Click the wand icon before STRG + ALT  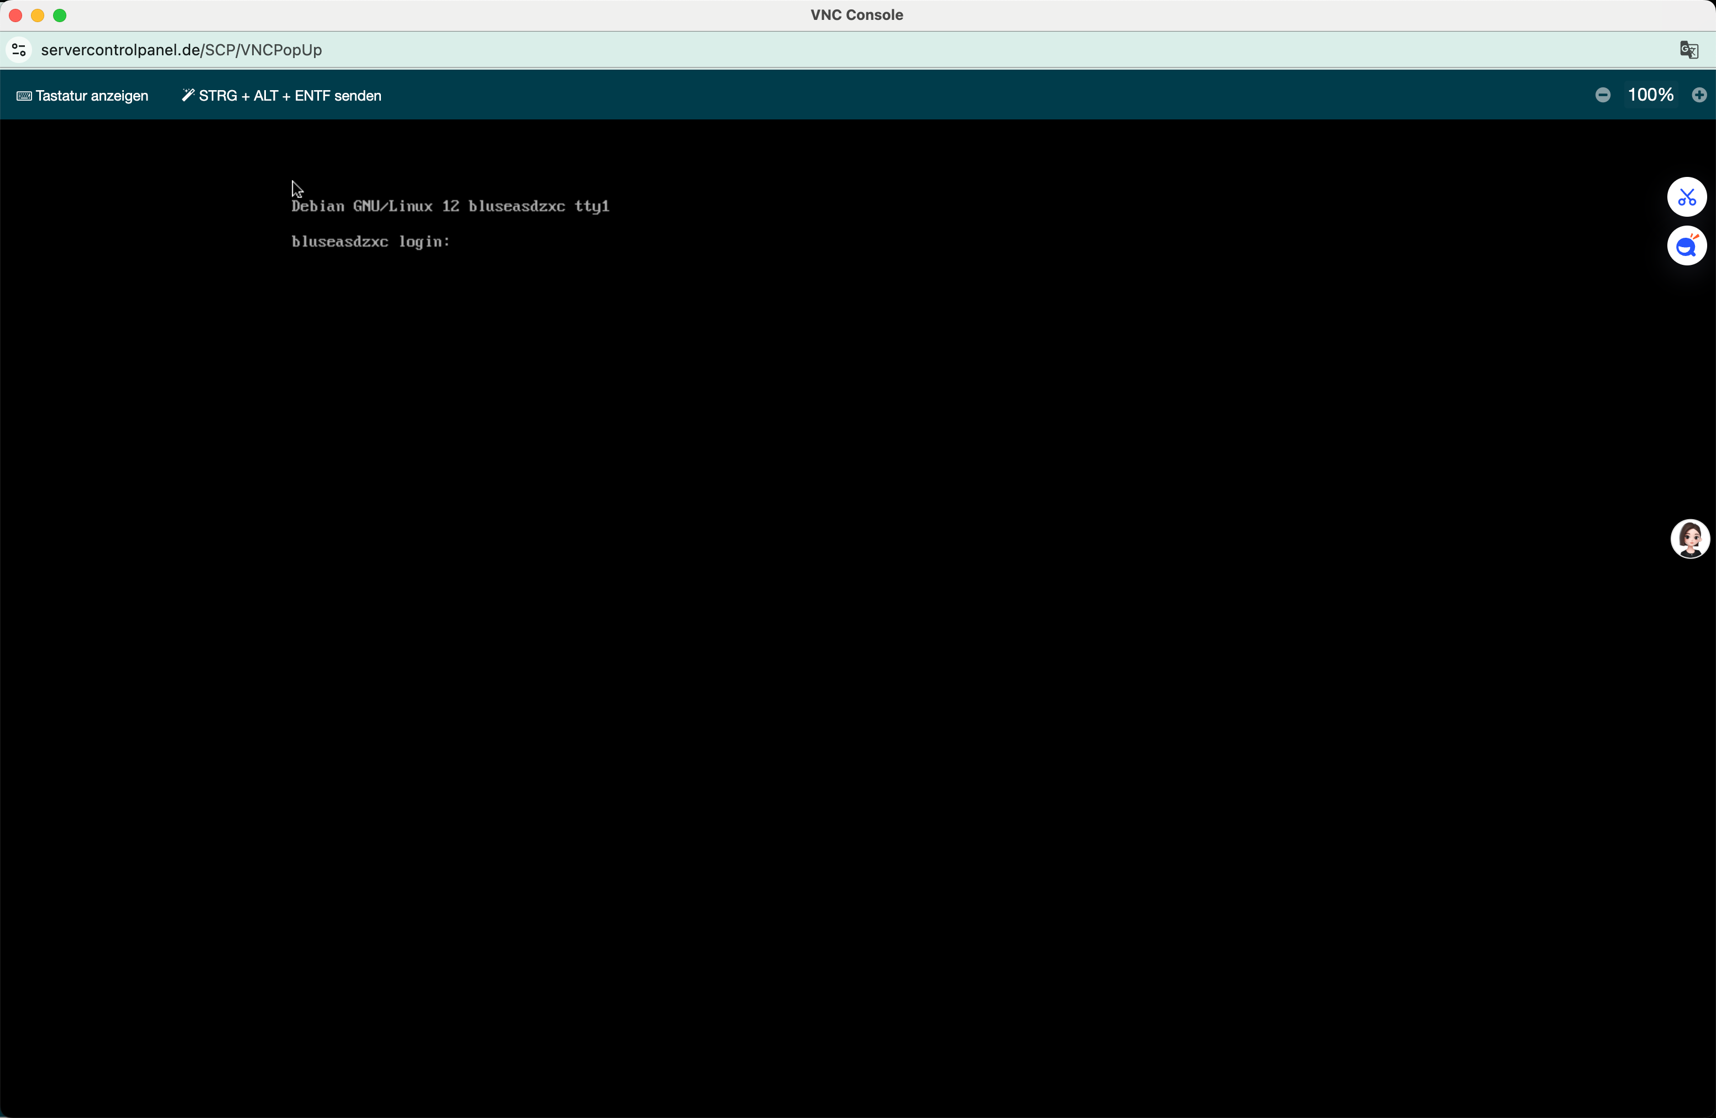187,95
